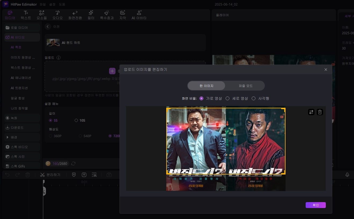Image resolution: width=354 pixels, height=219 pixels.
Task: Click the timeline text T icon
Action: tap(84, 175)
